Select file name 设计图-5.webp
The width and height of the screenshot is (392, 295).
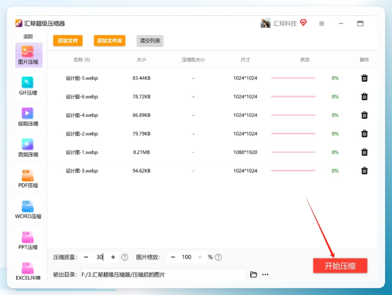point(82,78)
